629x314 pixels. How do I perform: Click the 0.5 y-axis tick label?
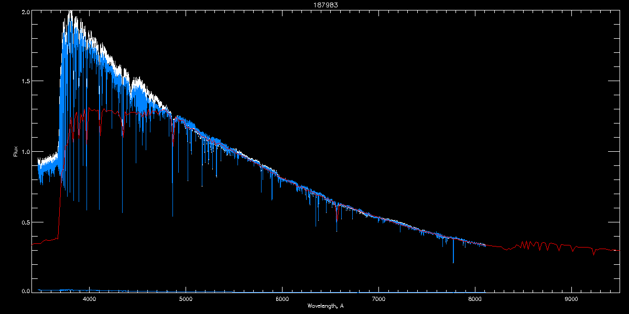click(x=25, y=222)
